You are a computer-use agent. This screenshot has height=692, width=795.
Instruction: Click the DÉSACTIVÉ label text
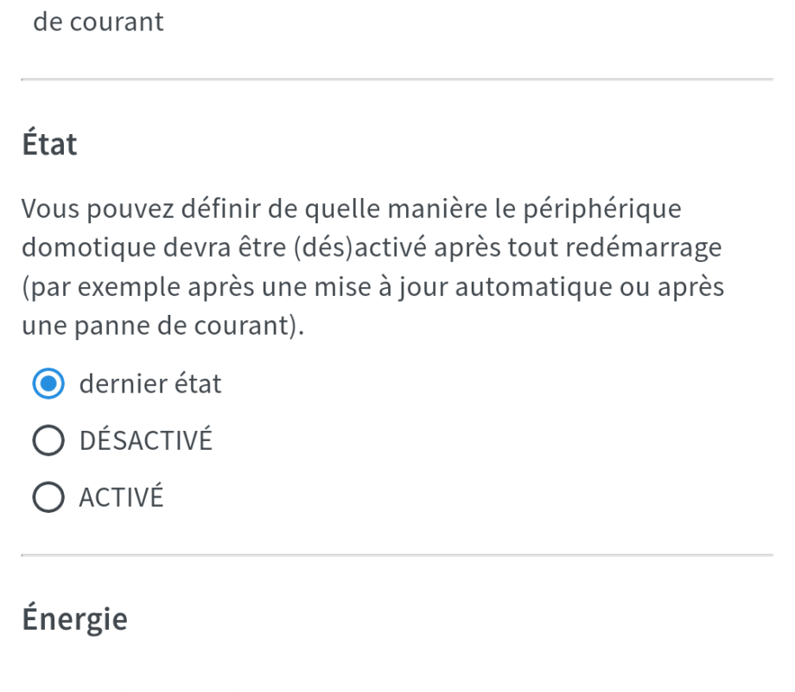tap(145, 441)
